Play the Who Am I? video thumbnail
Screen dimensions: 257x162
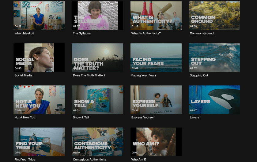pyautogui.click(x=156, y=142)
